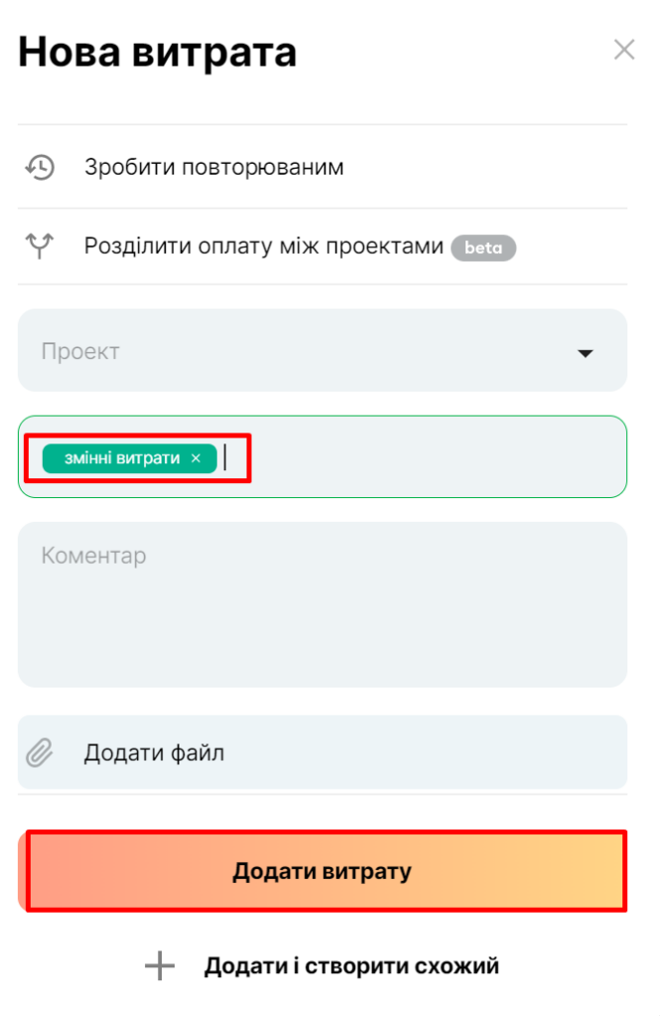Click the Нова витрата heading
This screenshot has height=1016, width=660.
coord(158,52)
